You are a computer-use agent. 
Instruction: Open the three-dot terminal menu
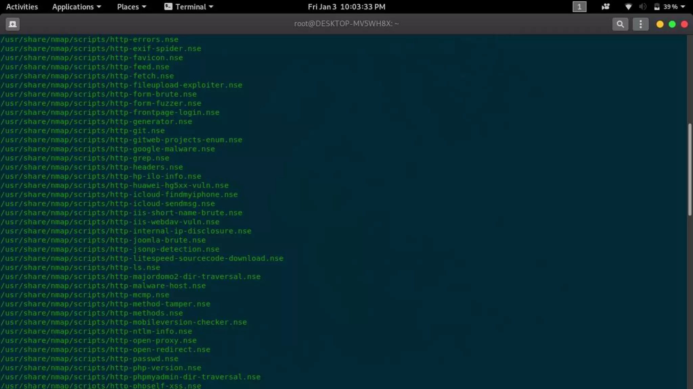tap(640, 24)
